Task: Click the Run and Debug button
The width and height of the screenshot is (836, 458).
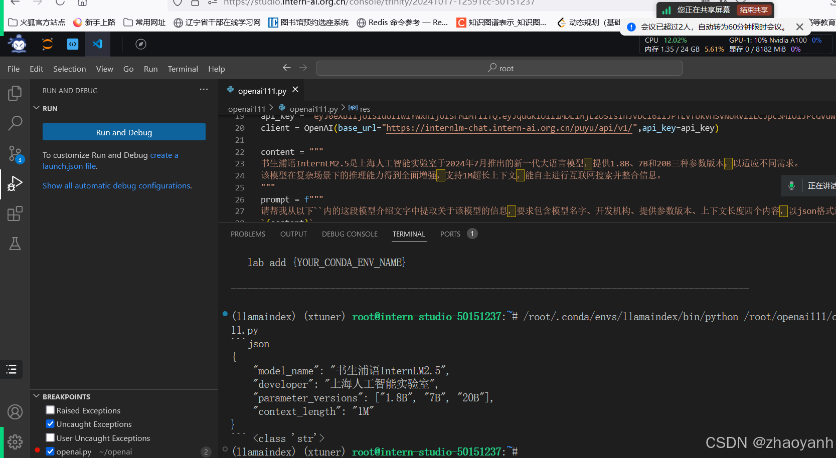Action: 123,132
